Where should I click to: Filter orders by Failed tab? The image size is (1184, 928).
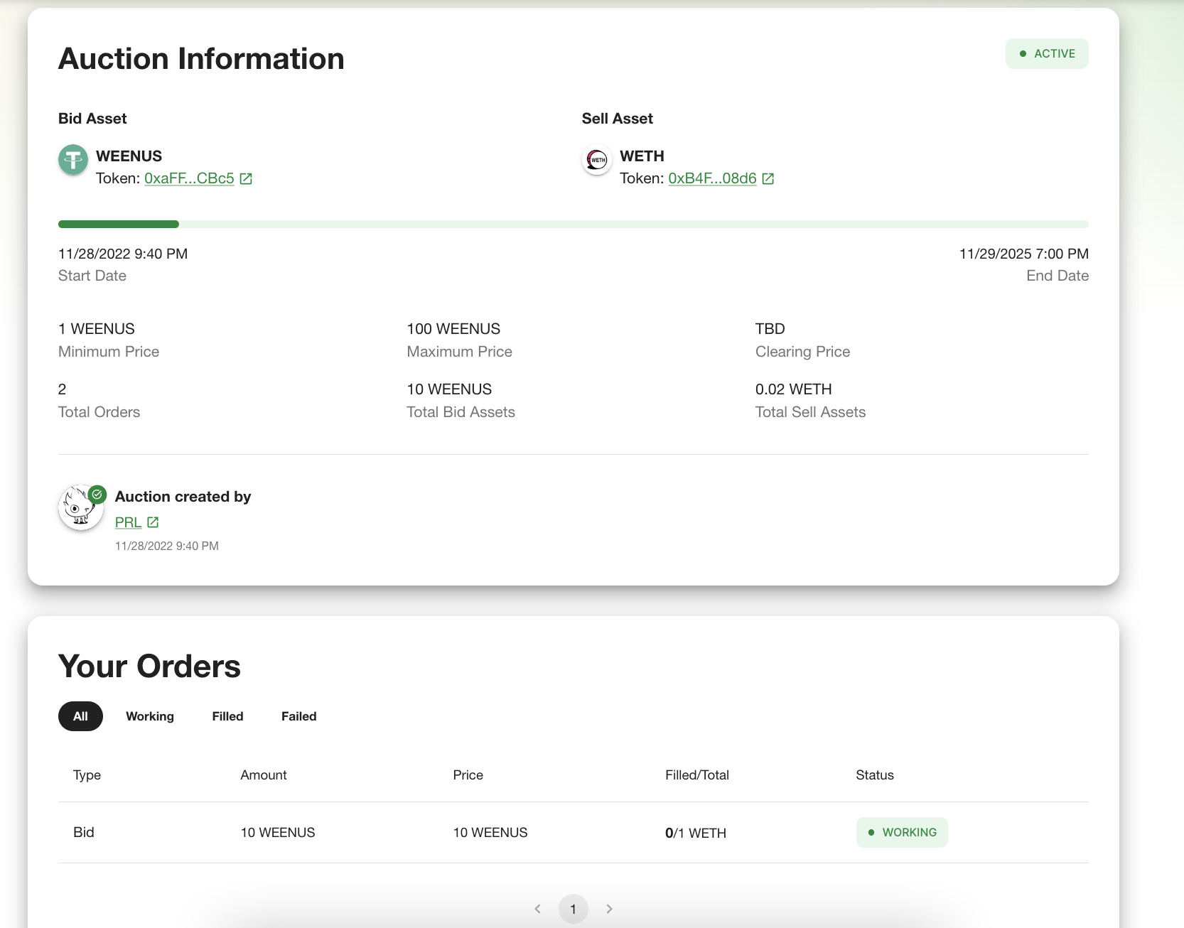coord(298,716)
